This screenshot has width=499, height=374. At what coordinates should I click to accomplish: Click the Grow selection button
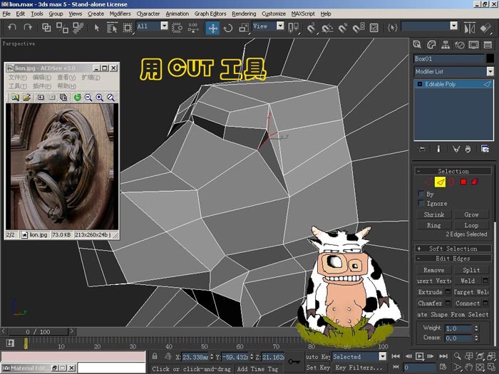[x=471, y=214]
